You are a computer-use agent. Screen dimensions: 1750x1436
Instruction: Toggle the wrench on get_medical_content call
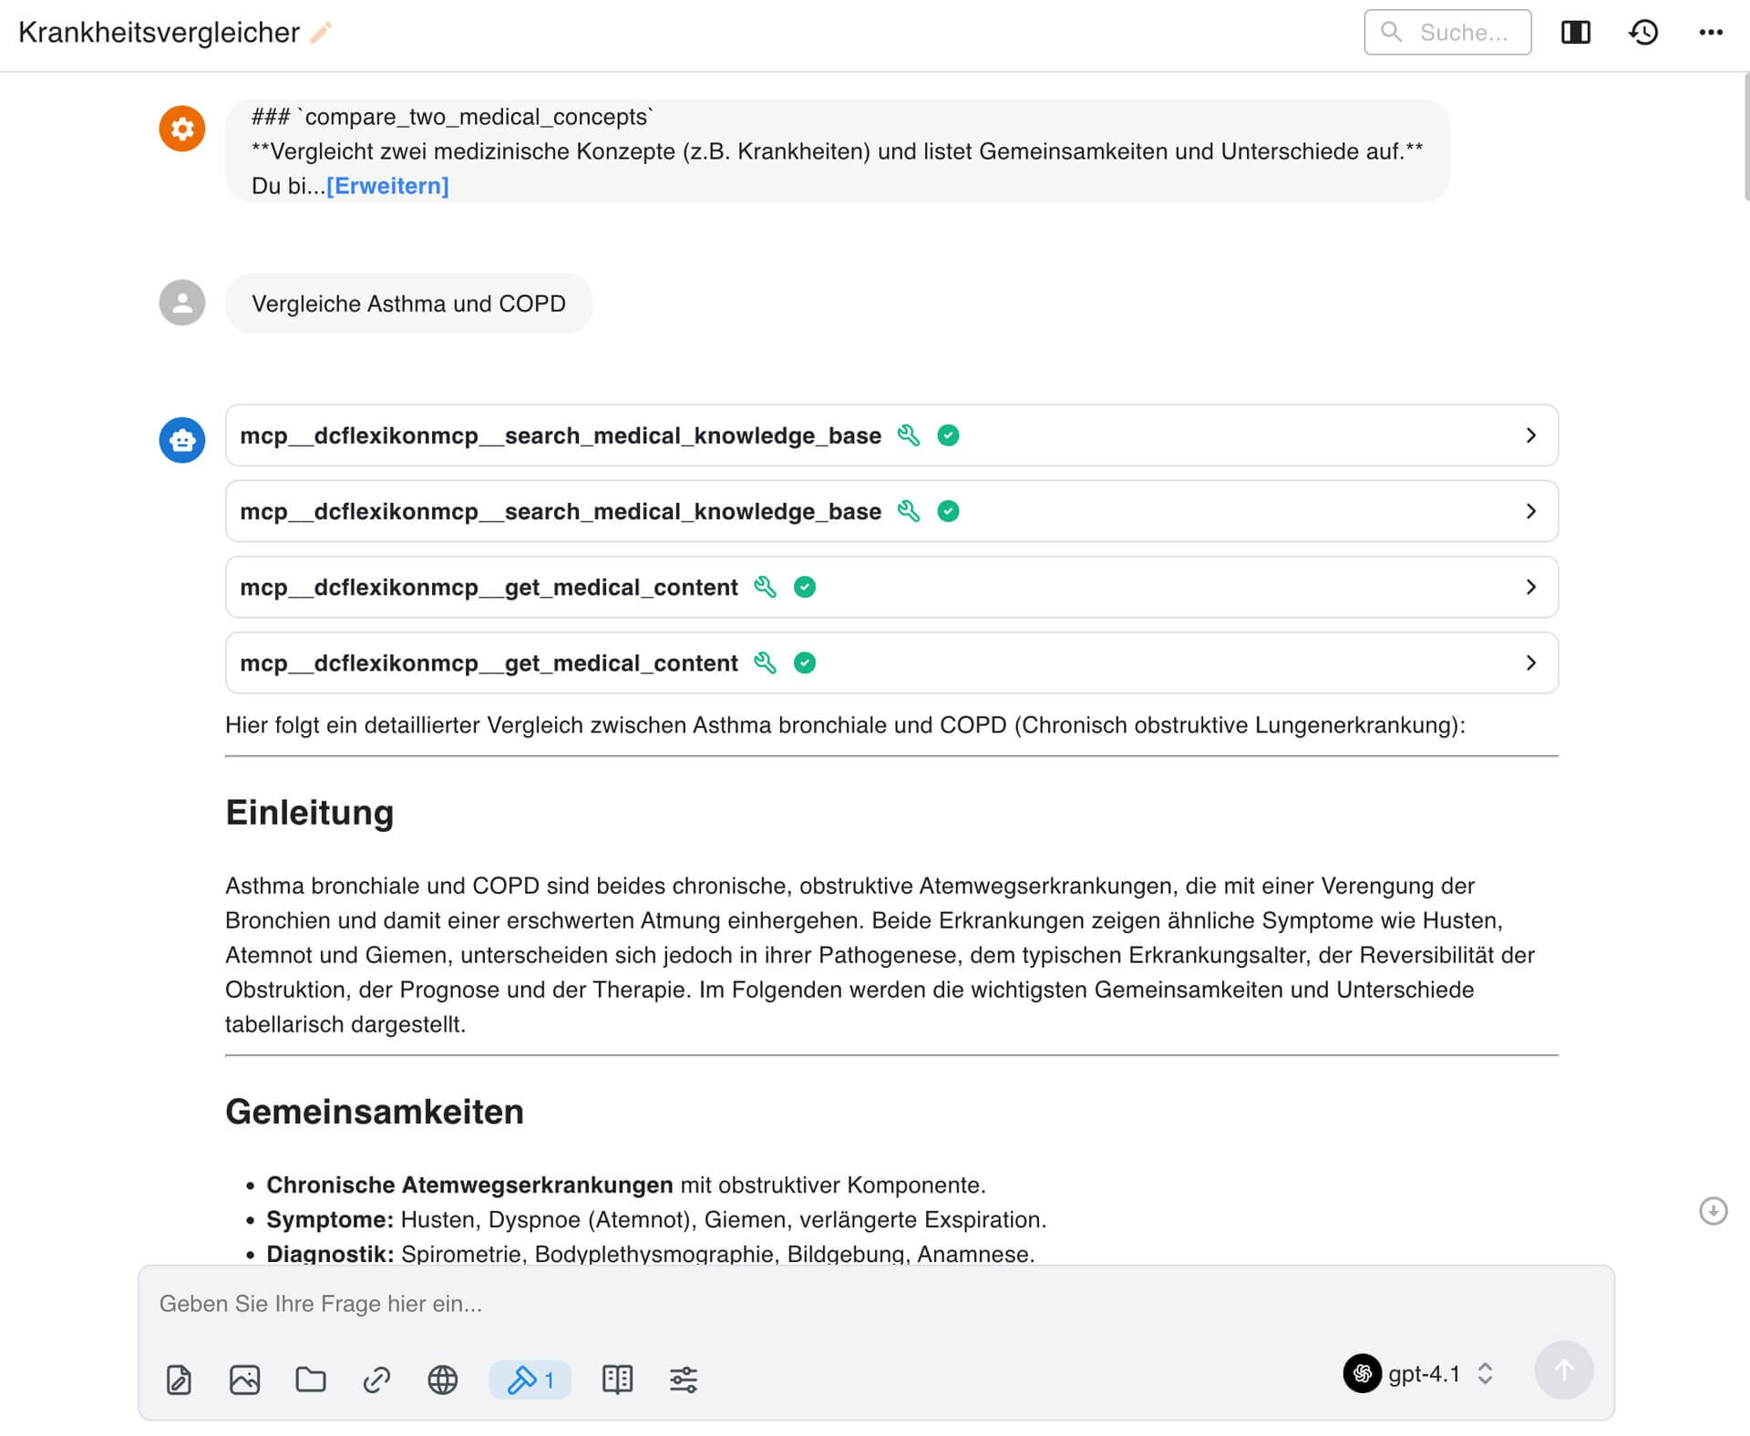[766, 587]
